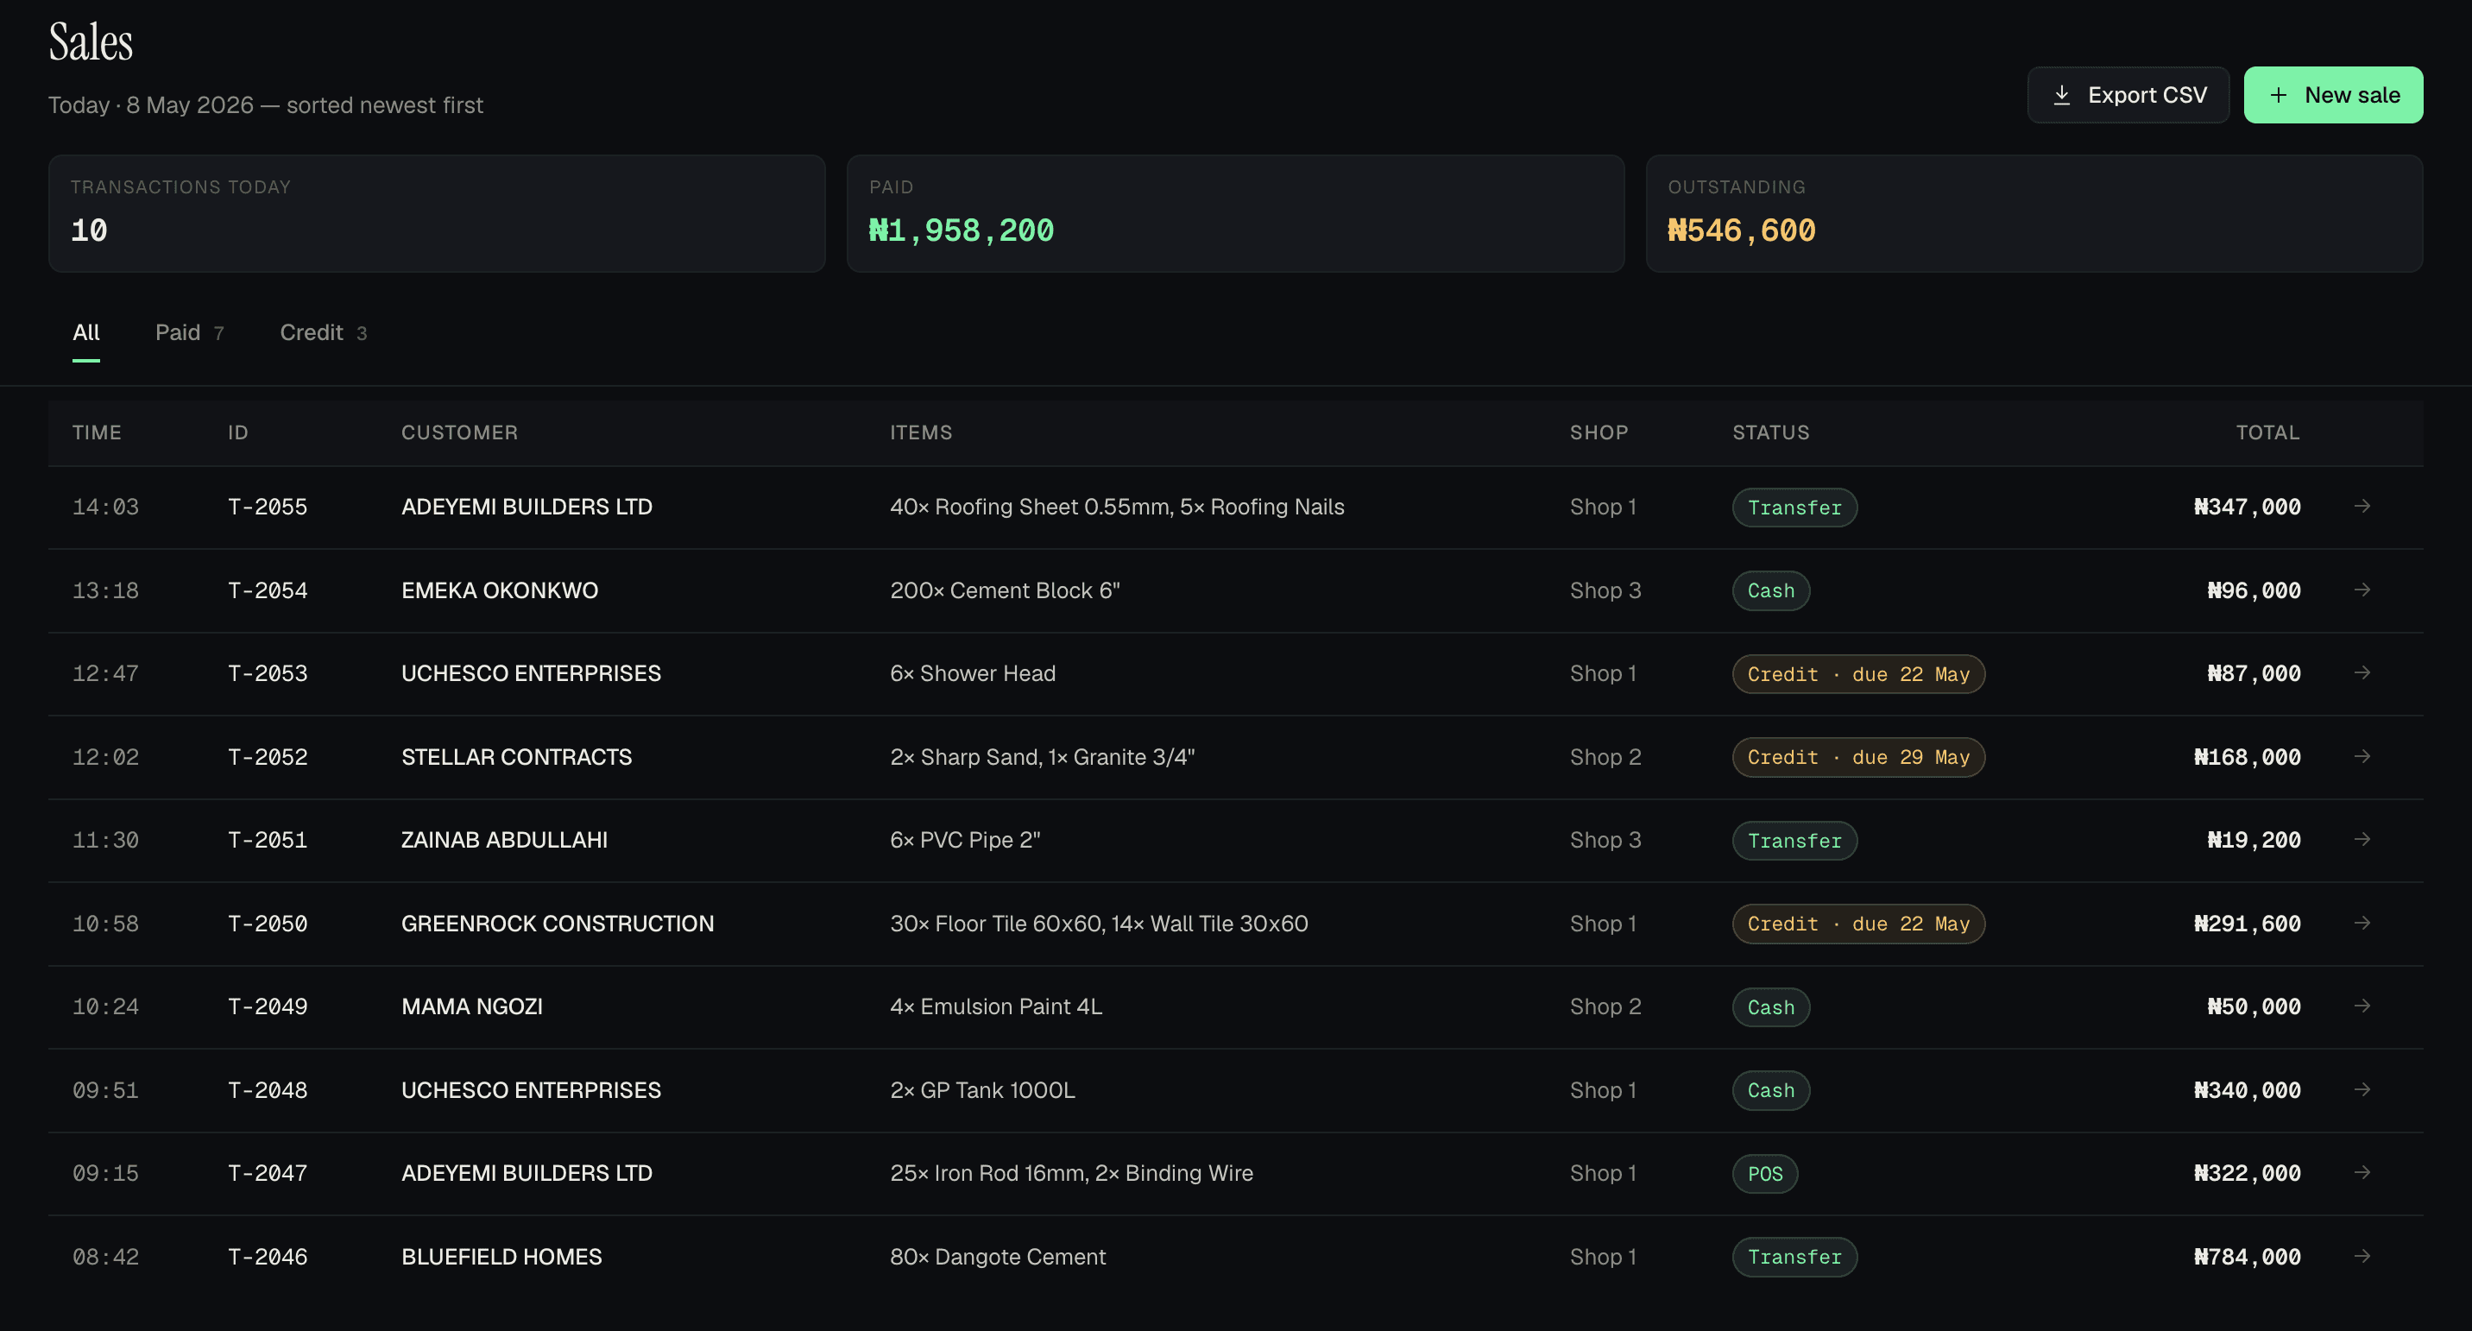Select customer STELLAR CONTRACTS
This screenshot has height=1331, width=2472.
pyautogui.click(x=516, y=757)
